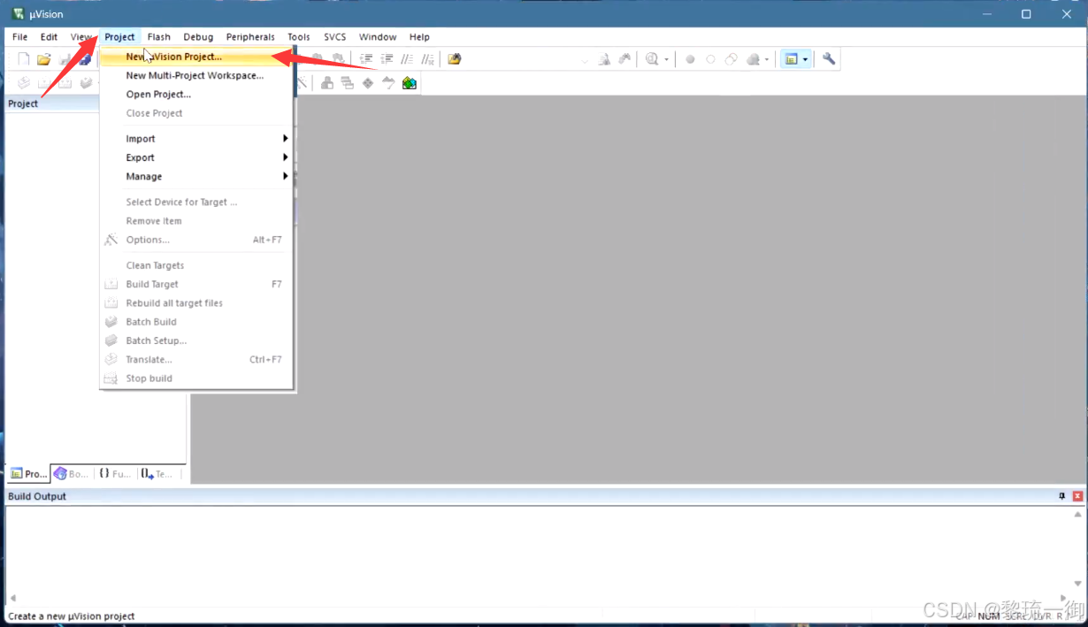The width and height of the screenshot is (1088, 627).
Task: Expand the Import submenu
Action: pyautogui.click(x=196, y=139)
